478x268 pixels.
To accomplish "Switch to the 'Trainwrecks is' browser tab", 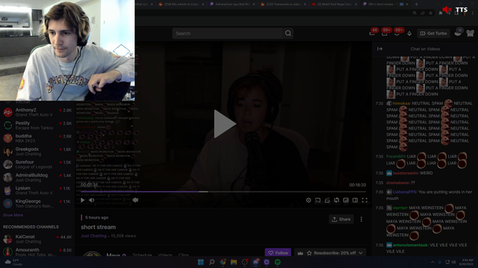I will click(x=284, y=4).
